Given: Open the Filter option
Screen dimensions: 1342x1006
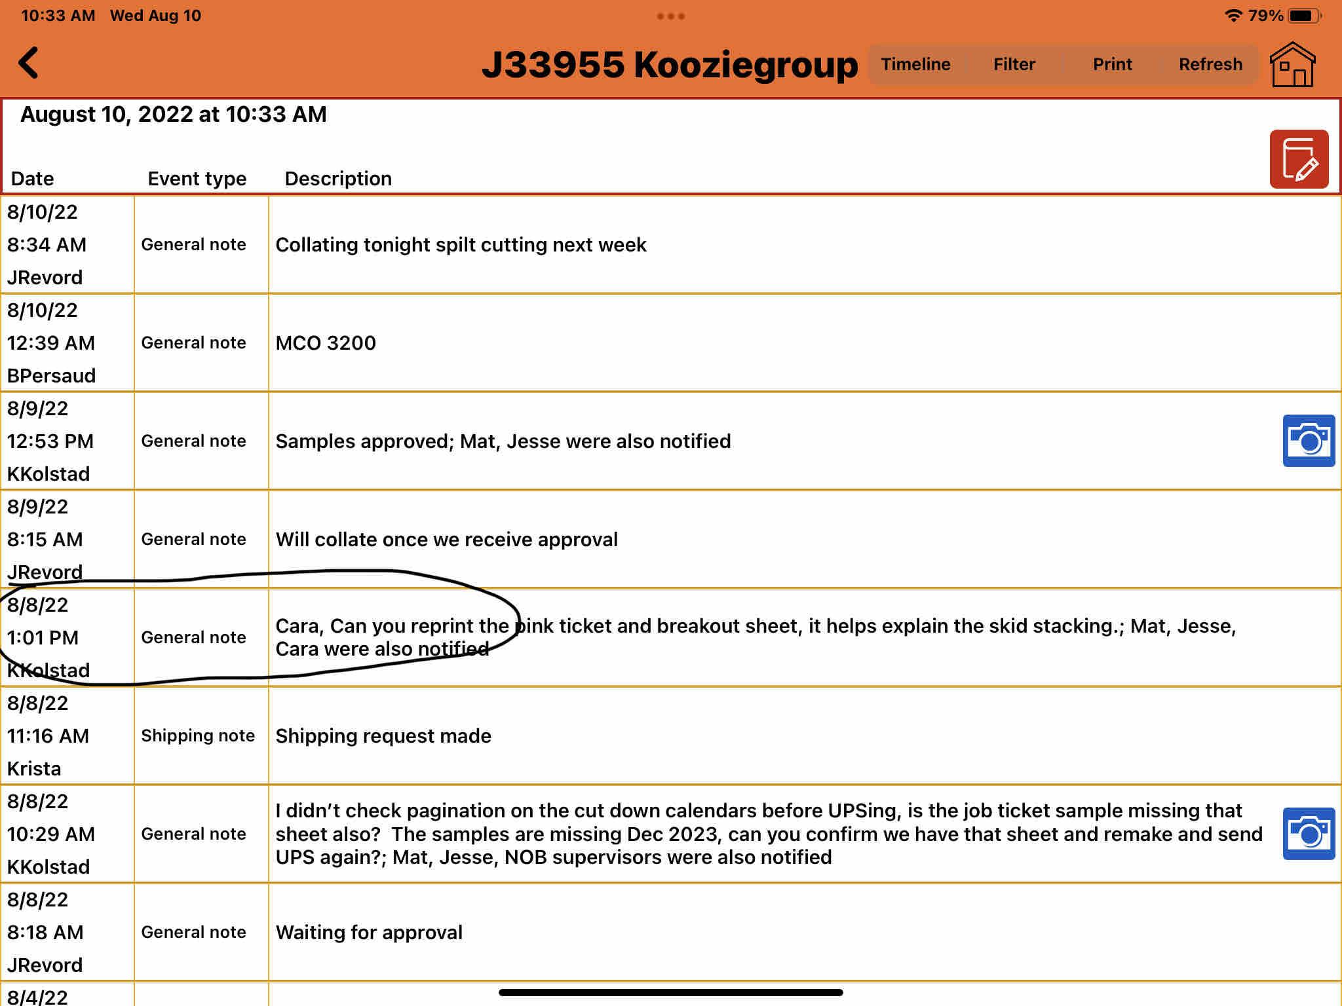Looking at the screenshot, I should [1014, 64].
